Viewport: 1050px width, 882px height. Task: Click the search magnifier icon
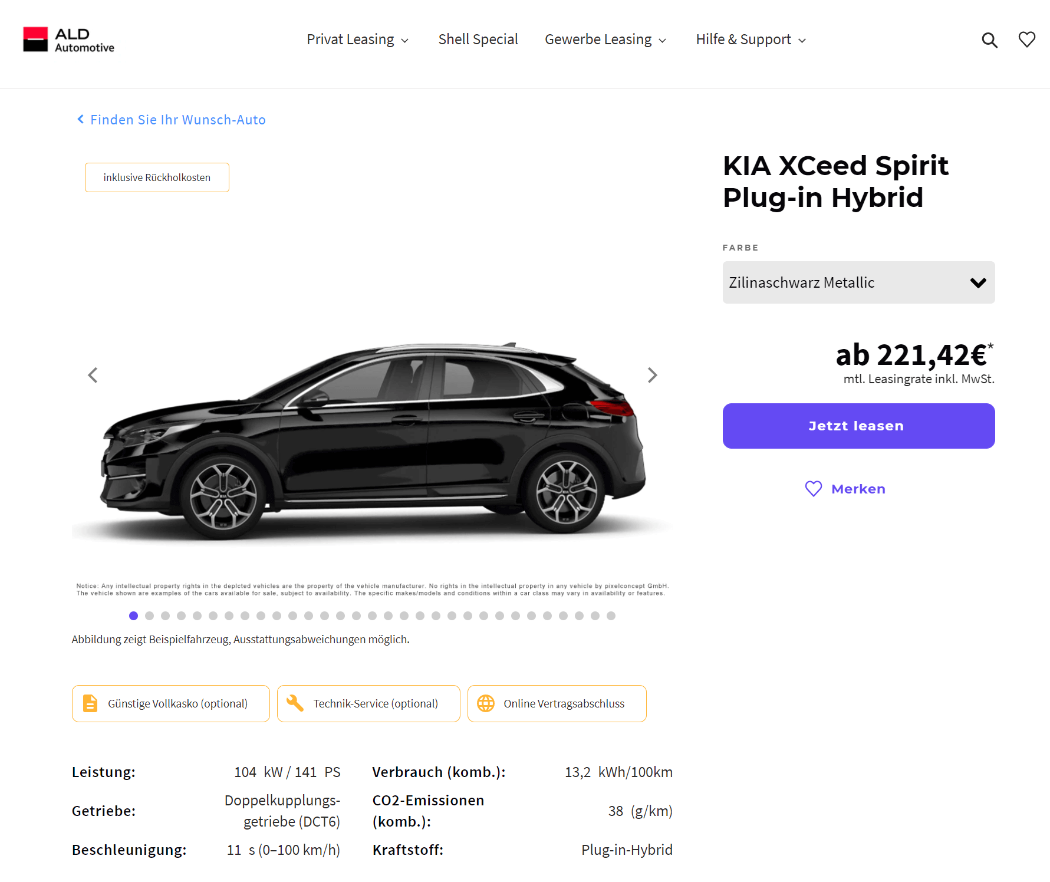coord(989,40)
